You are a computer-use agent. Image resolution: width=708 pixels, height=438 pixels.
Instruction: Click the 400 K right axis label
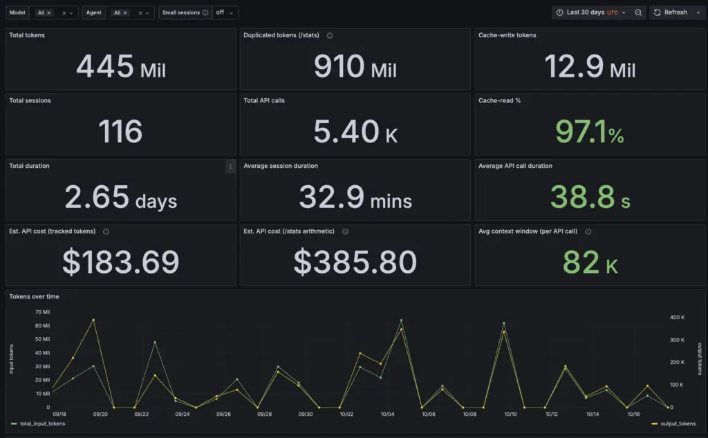[677, 318]
